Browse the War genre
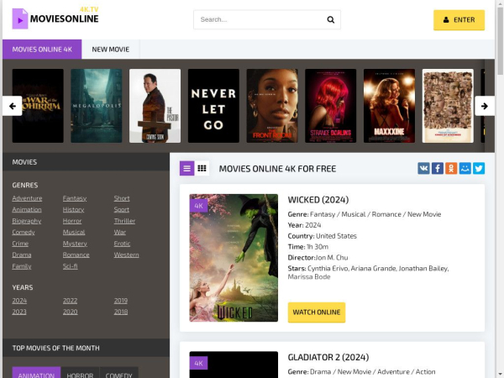Viewport: 504px width, 378px height. click(120, 233)
